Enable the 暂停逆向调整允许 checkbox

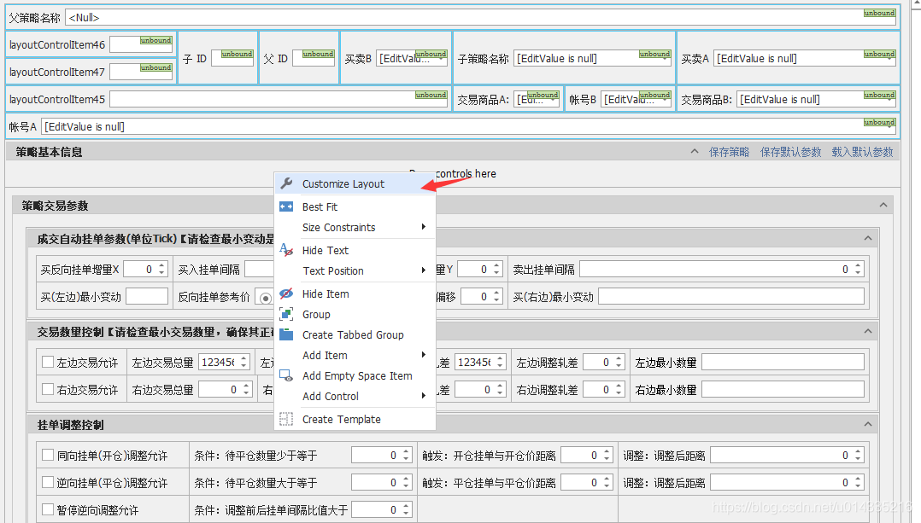(49, 509)
